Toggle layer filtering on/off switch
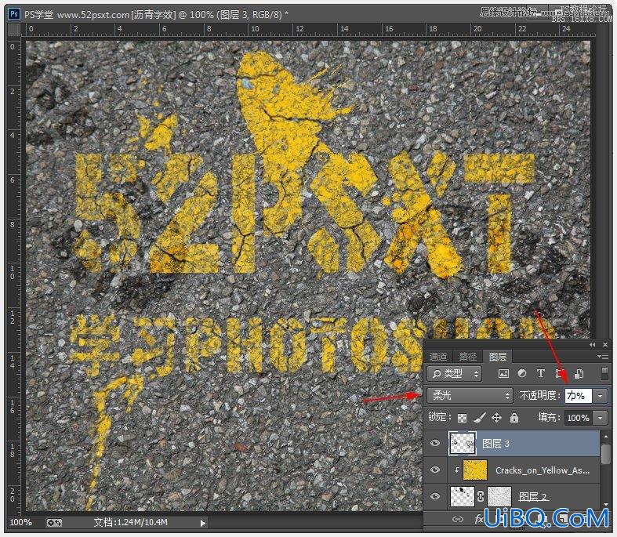The width and height of the screenshot is (617, 537). (x=604, y=373)
